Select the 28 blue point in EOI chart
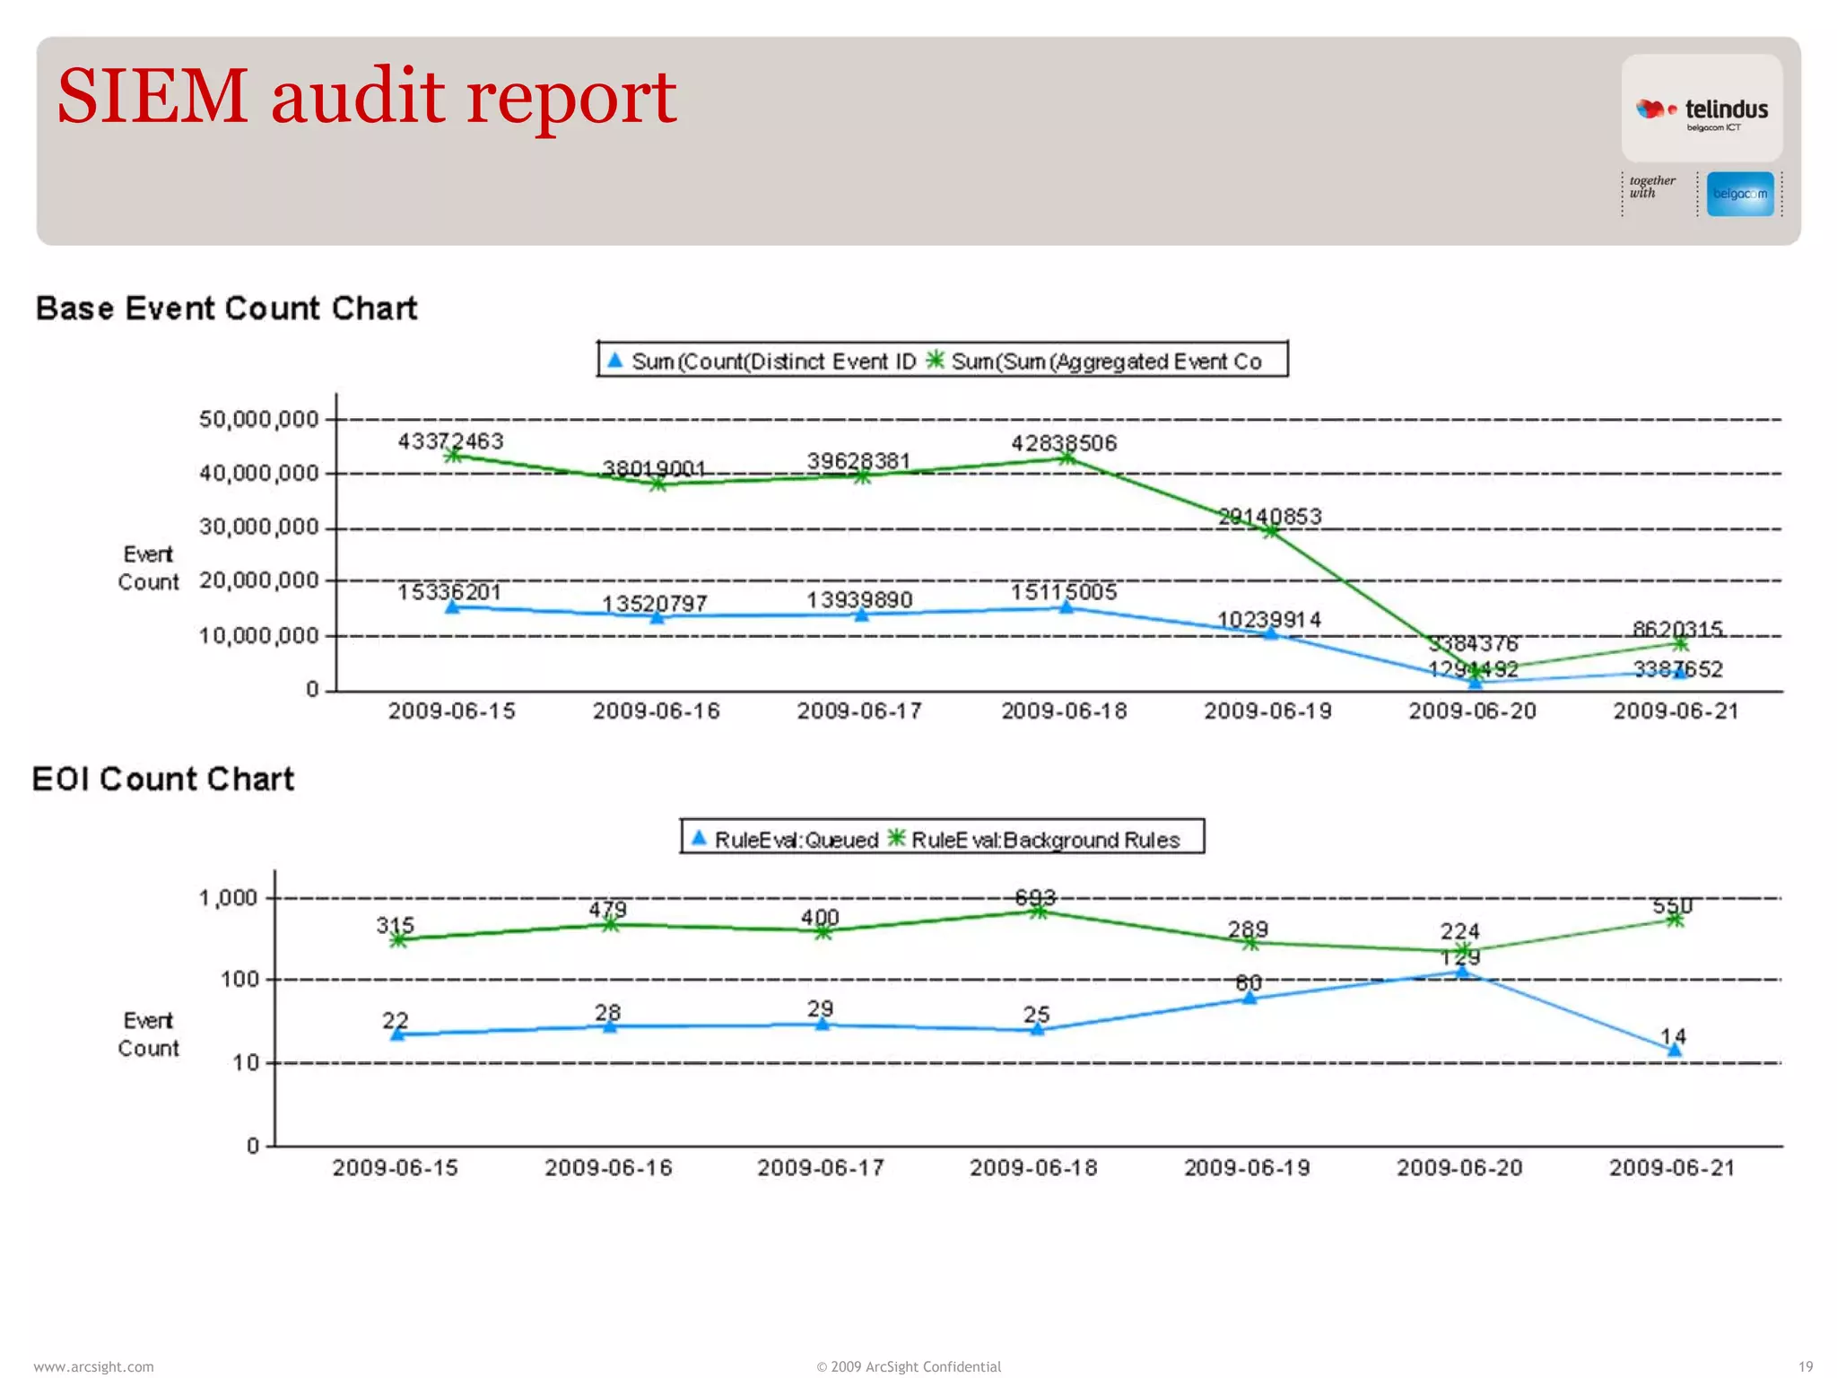This screenshot has height=1378, width=1837. (x=610, y=1026)
